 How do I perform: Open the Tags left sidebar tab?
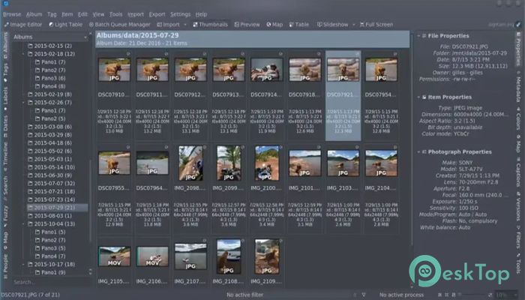point(6,72)
